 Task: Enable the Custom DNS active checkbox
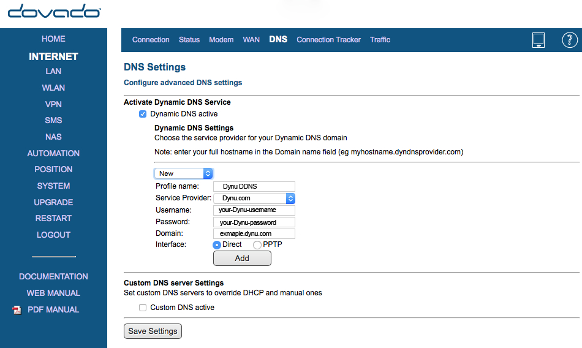pos(143,308)
